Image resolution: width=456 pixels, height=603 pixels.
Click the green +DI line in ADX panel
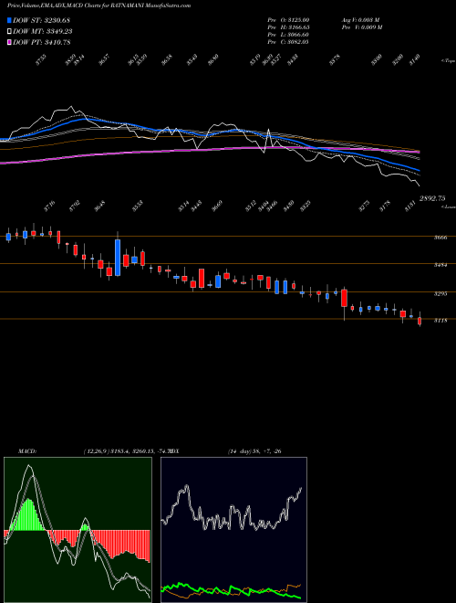pos(231,590)
